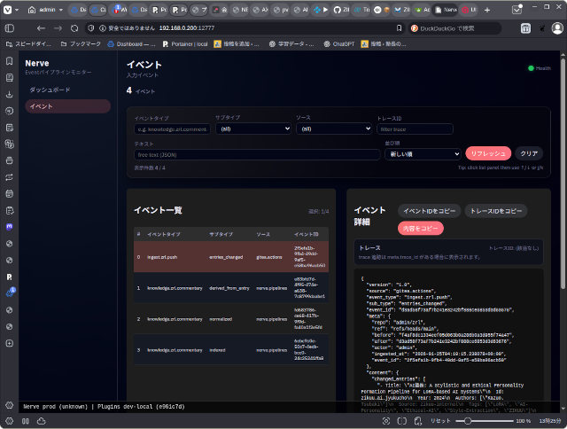Click the site security warning icon
Image resolution: width=567 pixels, height=429 pixels.
click(x=101, y=27)
